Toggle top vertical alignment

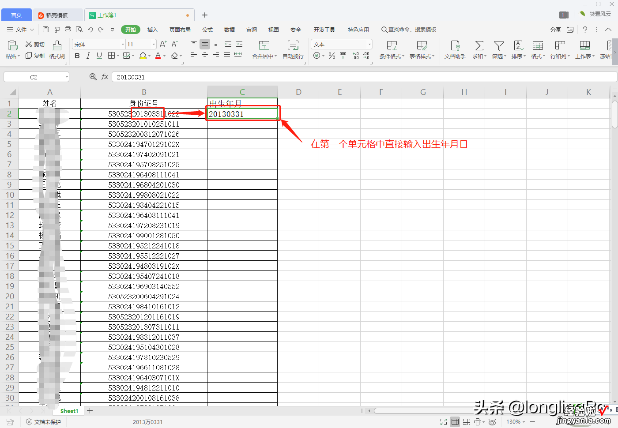pyautogui.click(x=194, y=44)
